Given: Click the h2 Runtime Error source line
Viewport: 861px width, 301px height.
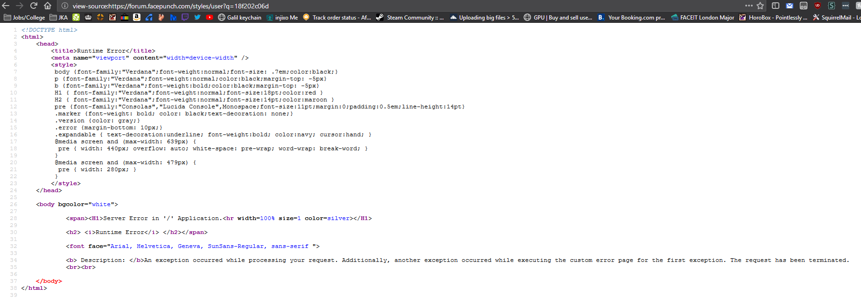Looking at the screenshot, I should point(137,232).
